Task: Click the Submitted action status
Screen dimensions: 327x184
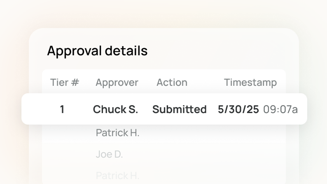Action: tap(179, 109)
